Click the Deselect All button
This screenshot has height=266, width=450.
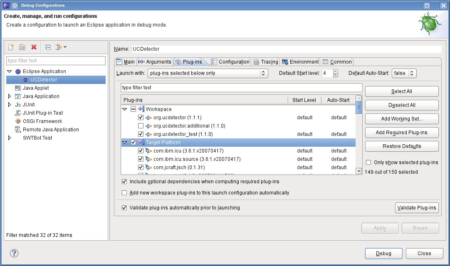[x=402, y=105]
